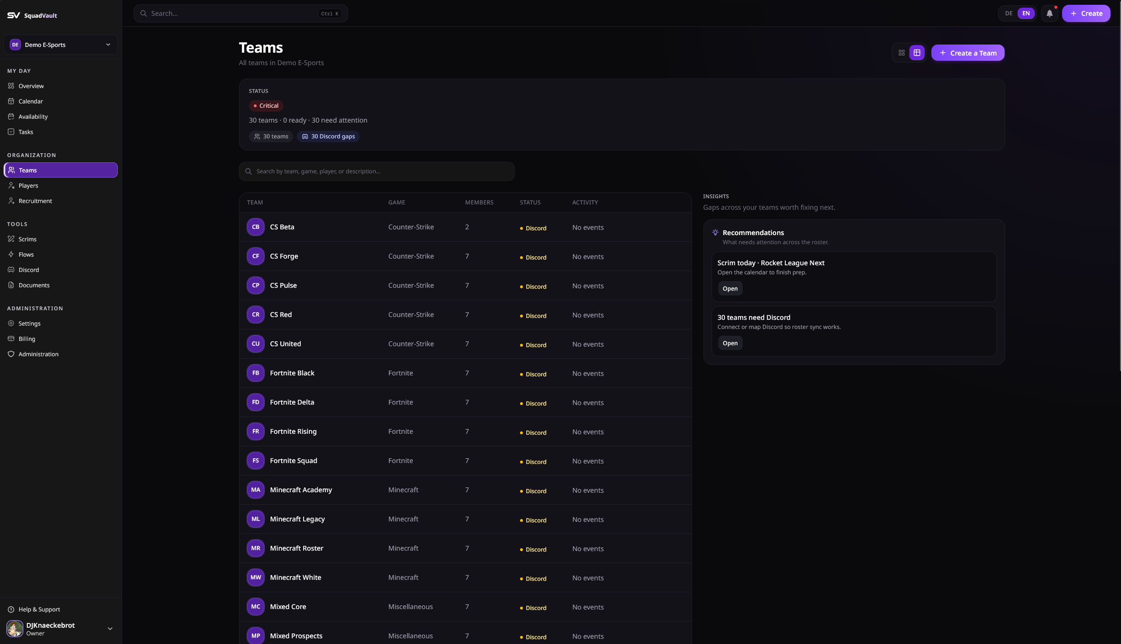This screenshot has height=644, width=1121.
Task: Click the page vertical scrollbar
Action: click(x=1119, y=185)
